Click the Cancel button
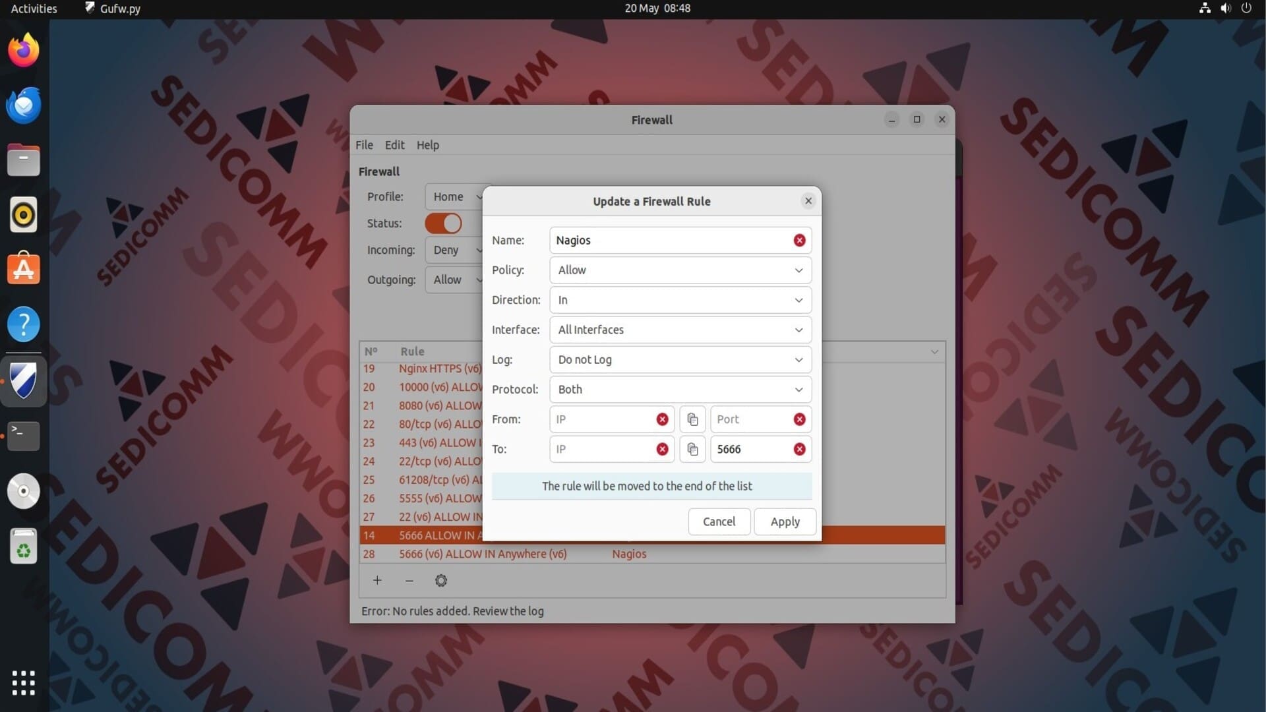The width and height of the screenshot is (1266, 712). click(x=719, y=521)
